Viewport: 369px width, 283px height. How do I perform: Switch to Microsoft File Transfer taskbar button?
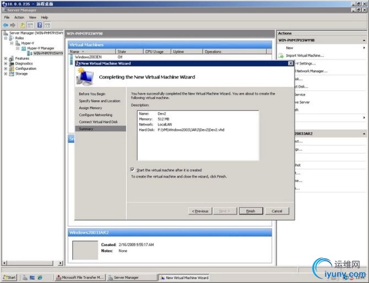[x=80, y=278]
